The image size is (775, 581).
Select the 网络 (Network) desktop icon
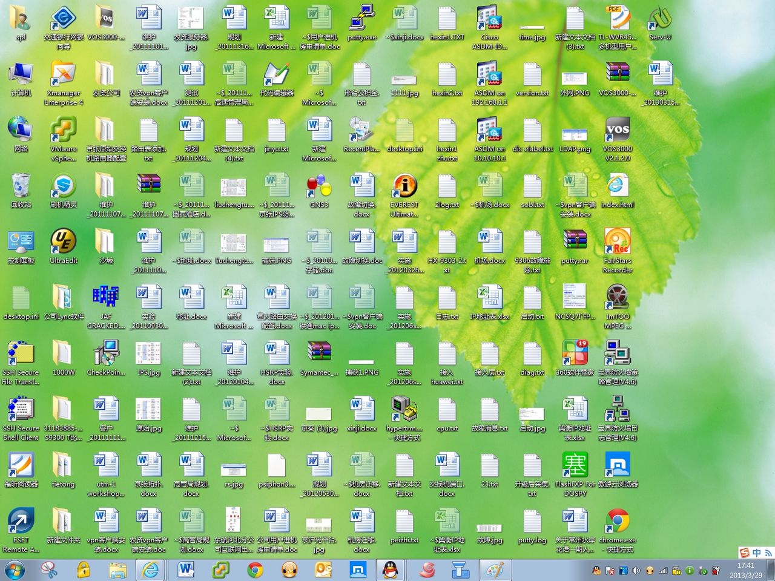click(x=21, y=135)
